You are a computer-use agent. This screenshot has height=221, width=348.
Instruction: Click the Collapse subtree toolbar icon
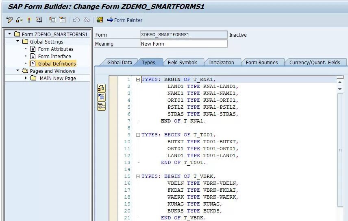(x=63, y=20)
